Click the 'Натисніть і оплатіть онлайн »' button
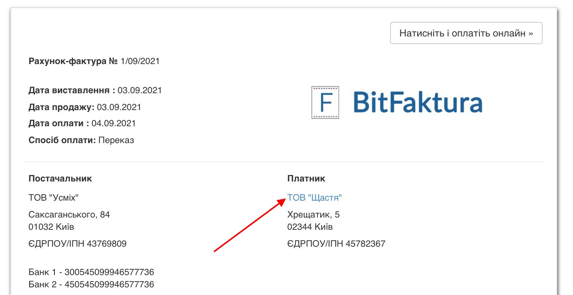 pos(466,33)
